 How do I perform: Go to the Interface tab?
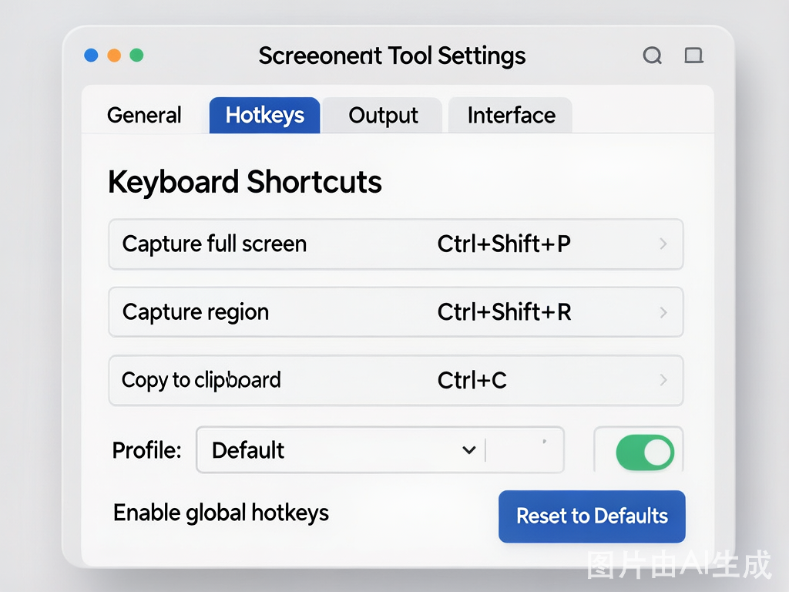point(511,116)
